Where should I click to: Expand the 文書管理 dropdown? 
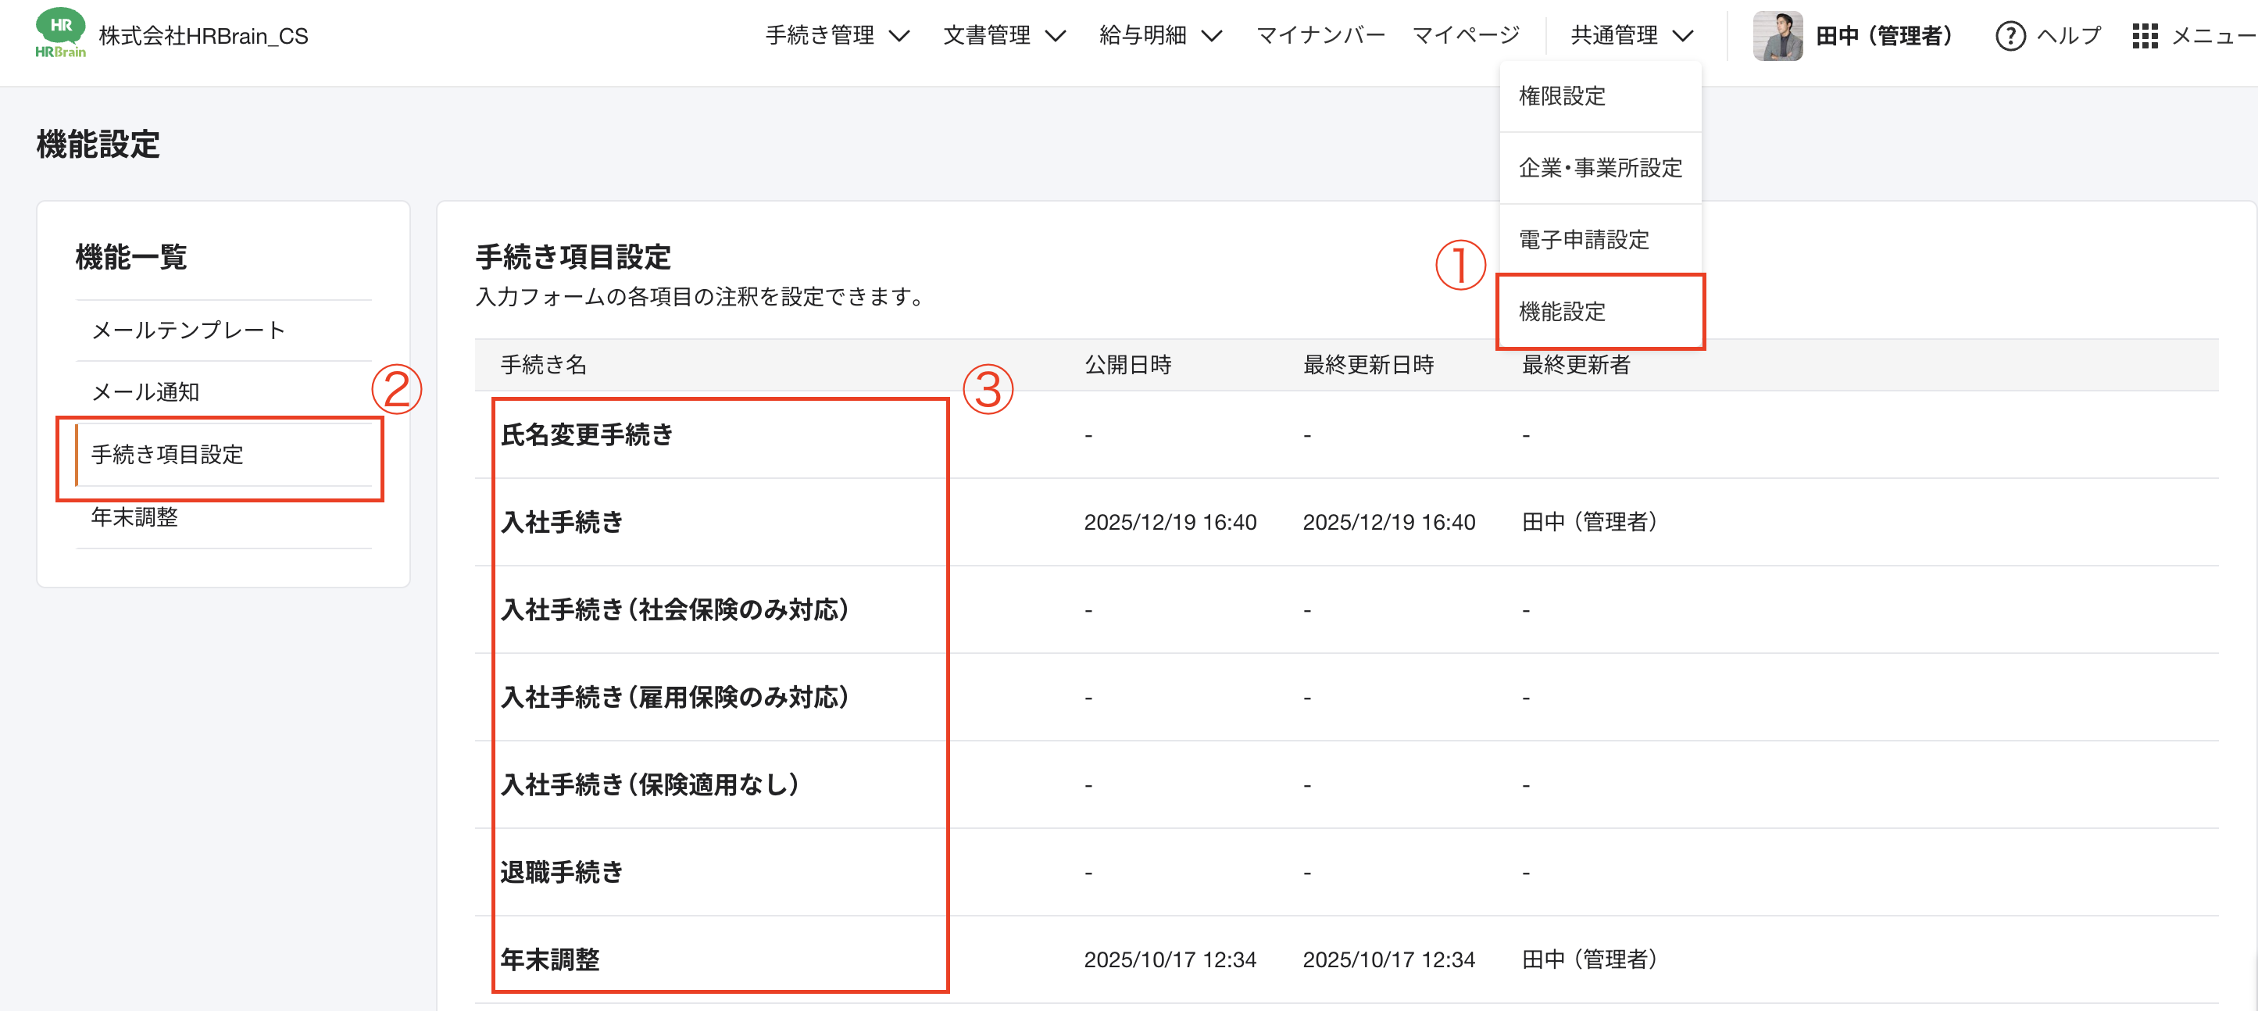pyautogui.click(x=1004, y=35)
